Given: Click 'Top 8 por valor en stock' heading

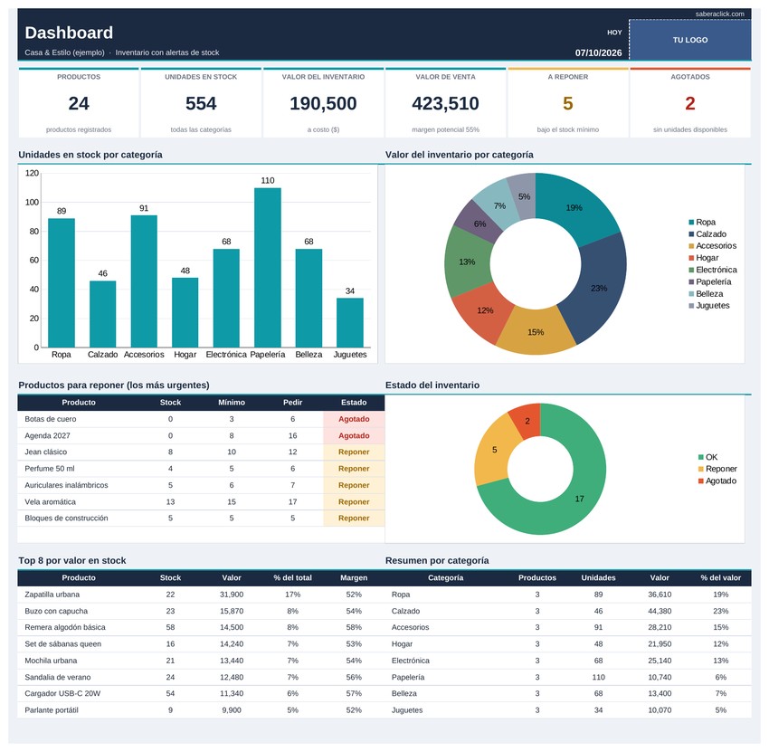Looking at the screenshot, I should click(x=72, y=560).
